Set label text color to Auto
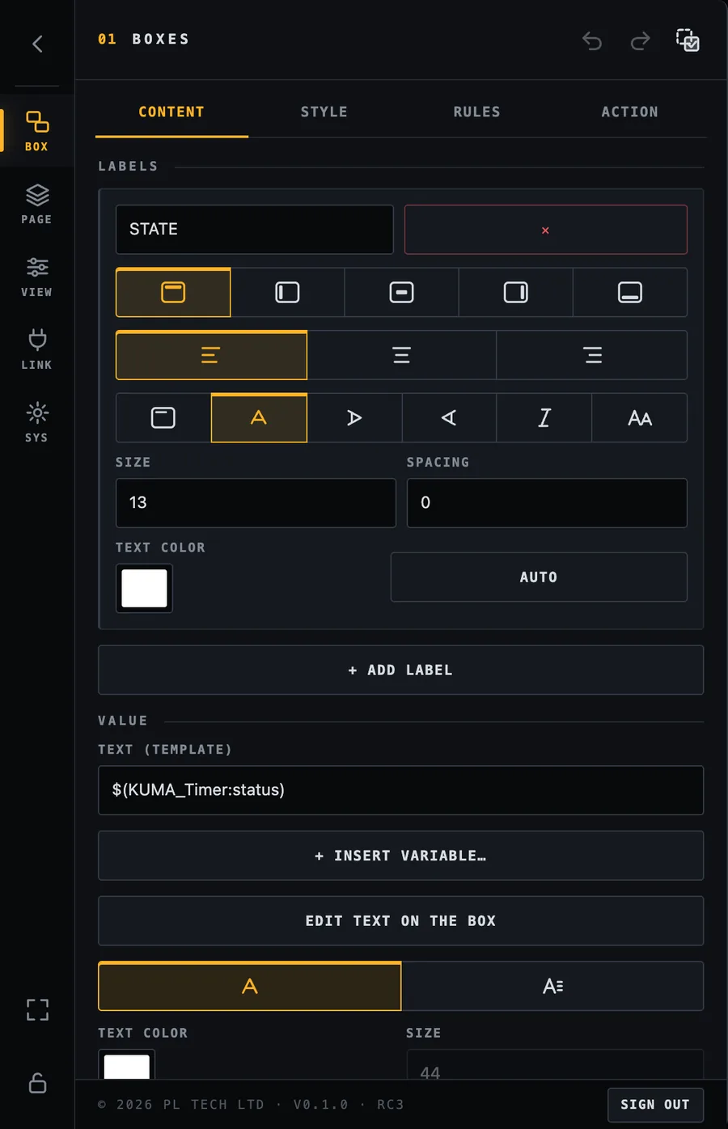 (x=539, y=577)
